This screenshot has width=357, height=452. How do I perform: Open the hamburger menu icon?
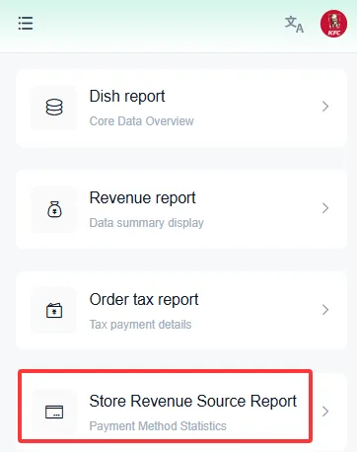[x=26, y=24]
